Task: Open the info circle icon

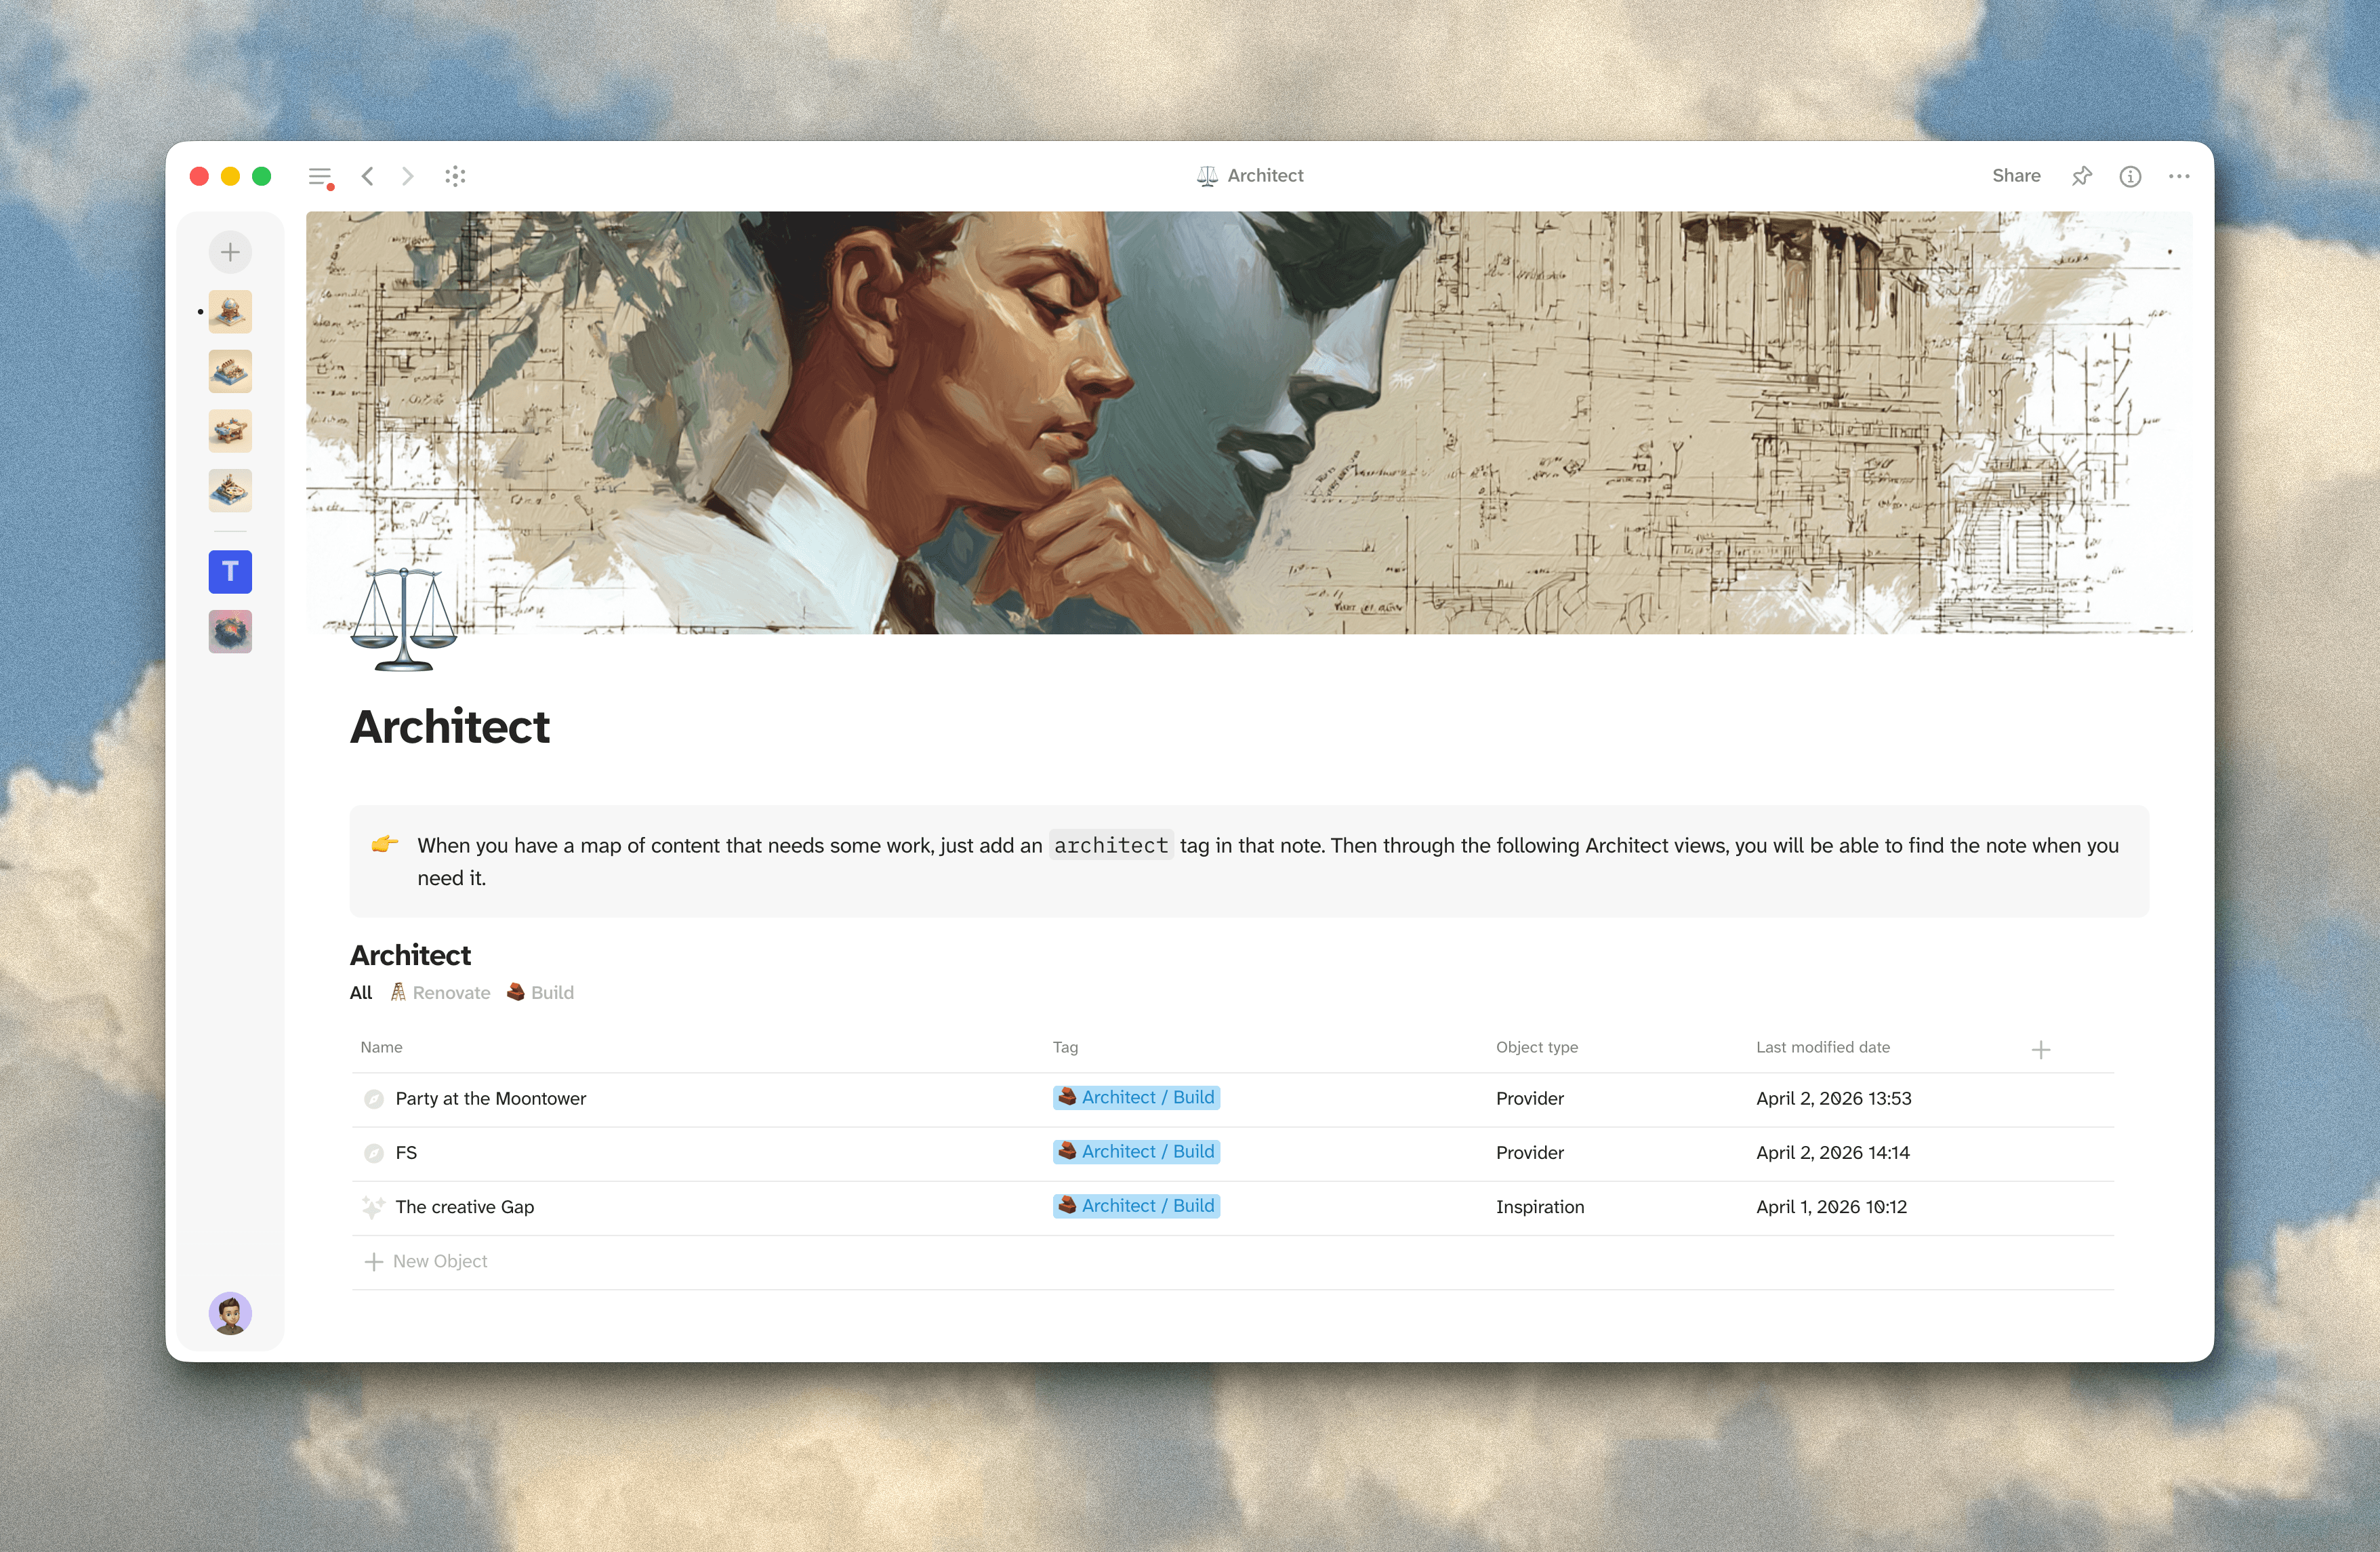Action: coord(2130,176)
